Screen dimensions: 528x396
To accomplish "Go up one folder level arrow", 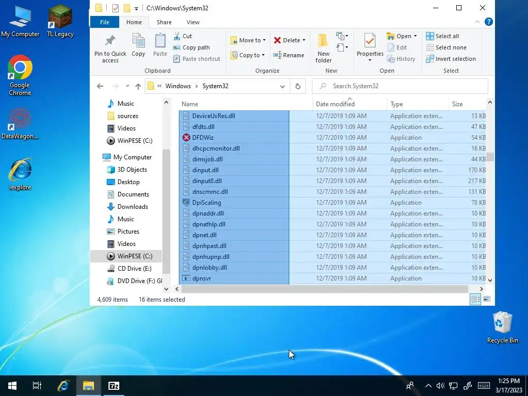I will (x=138, y=86).
